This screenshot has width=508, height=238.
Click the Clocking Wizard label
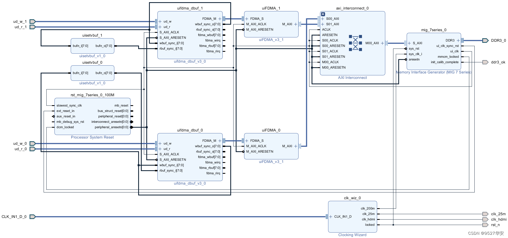tap(352, 235)
